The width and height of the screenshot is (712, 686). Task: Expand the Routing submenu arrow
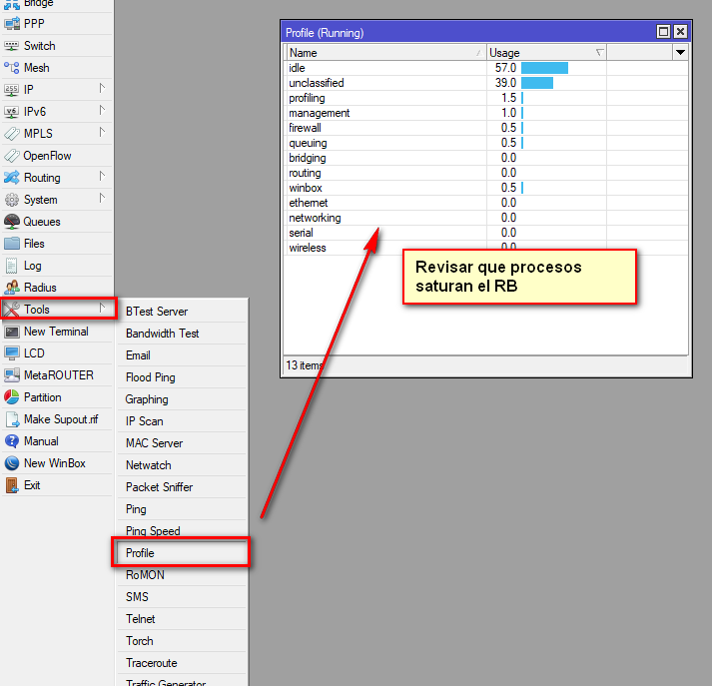coord(102,177)
